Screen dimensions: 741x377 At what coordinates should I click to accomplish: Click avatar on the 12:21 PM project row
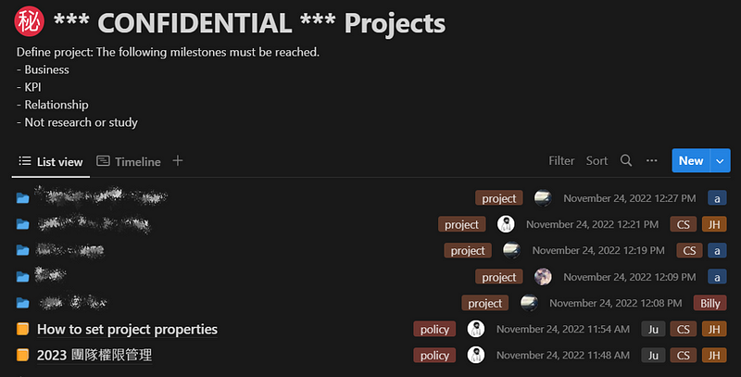506,224
